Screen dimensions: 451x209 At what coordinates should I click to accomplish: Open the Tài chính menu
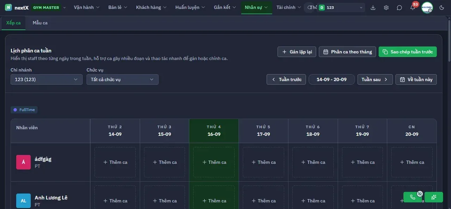coord(289,7)
